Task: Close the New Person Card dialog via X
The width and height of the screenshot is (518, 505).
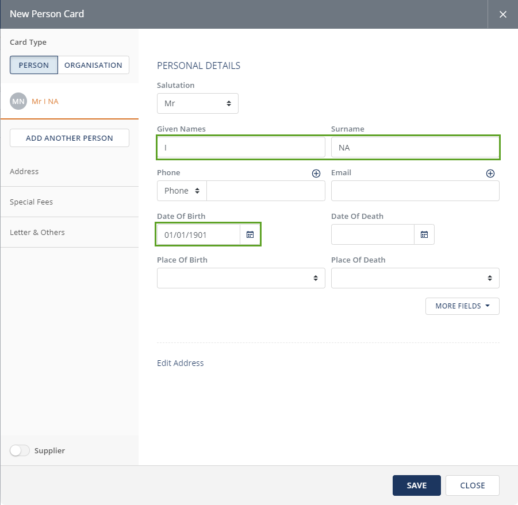Action: 503,14
